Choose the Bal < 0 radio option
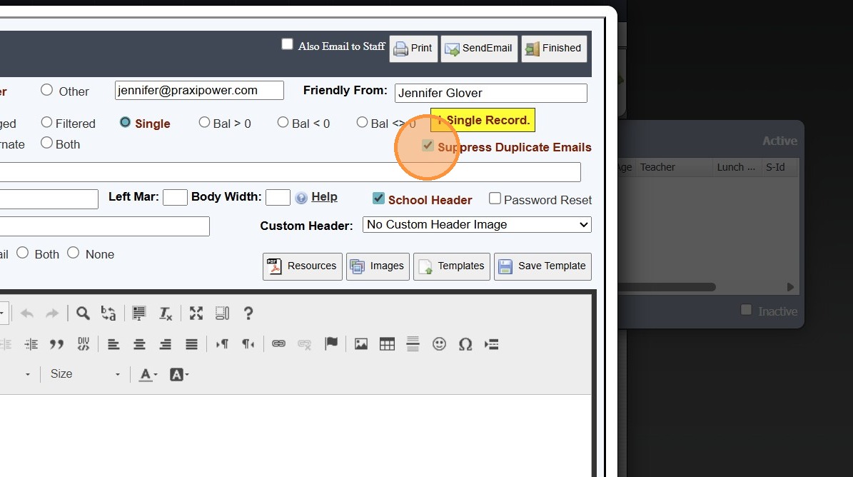Screen dimensions: 853x477 tap(283, 122)
